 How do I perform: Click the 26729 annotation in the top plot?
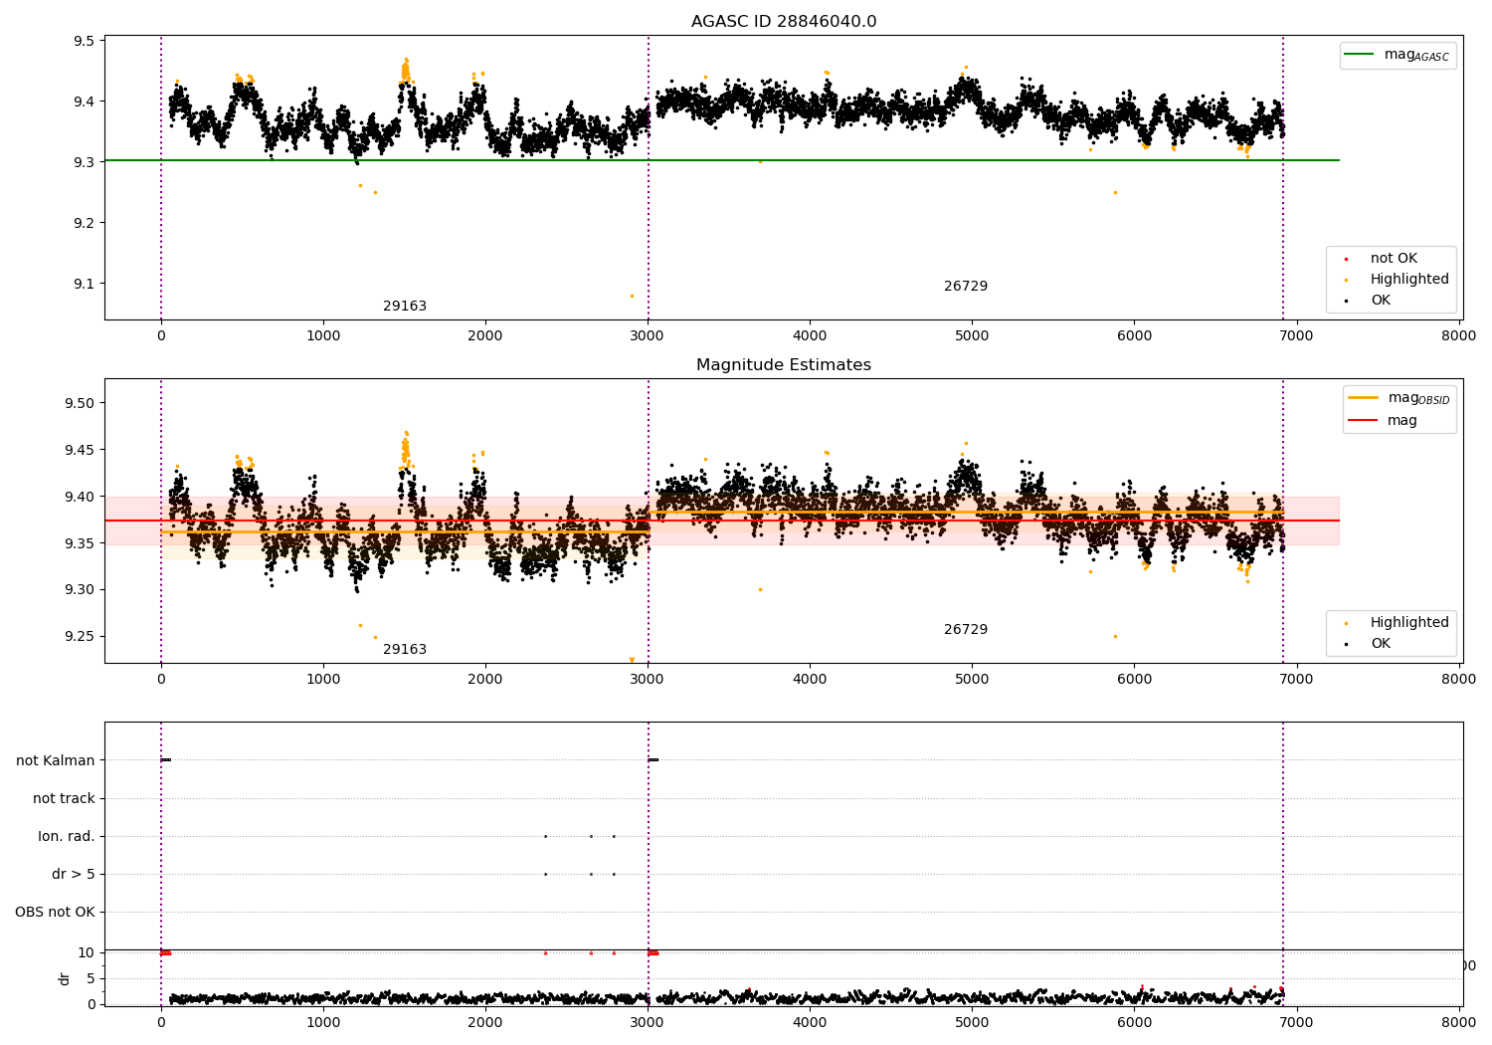coord(966,287)
